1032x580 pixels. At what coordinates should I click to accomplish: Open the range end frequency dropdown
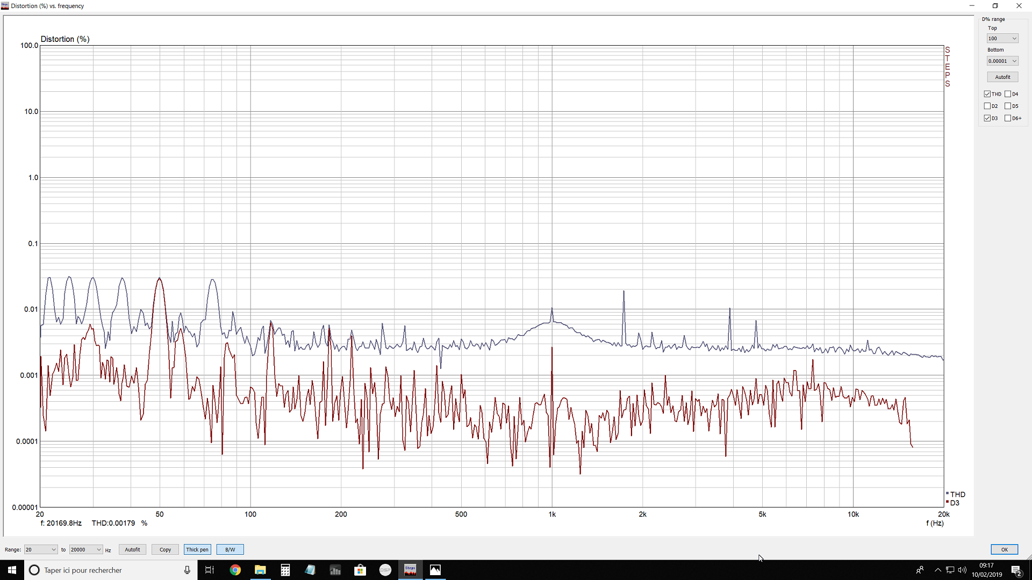coord(86,549)
